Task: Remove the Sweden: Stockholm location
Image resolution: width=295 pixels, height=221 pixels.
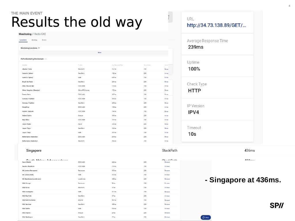Action: [x=167, y=166]
